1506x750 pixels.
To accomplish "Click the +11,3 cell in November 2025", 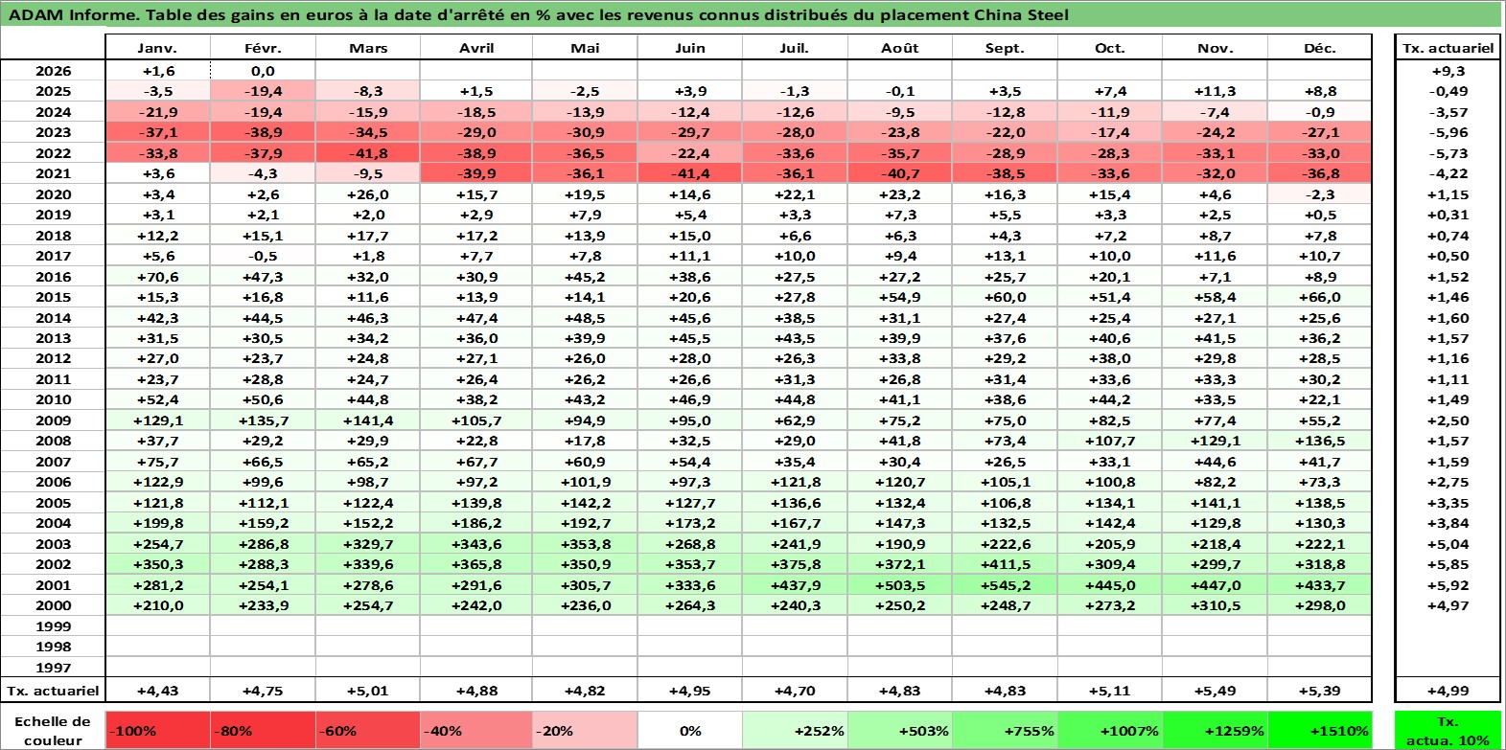I will click(x=1215, y=91).
